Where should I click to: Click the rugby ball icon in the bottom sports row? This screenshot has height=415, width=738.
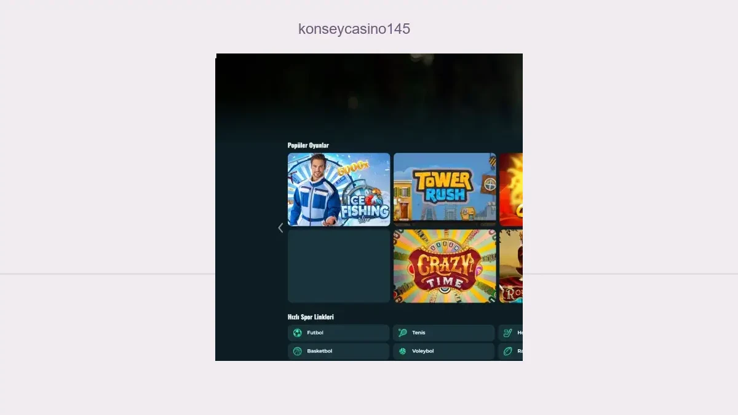pyautogui.click(x=507, y=352)
